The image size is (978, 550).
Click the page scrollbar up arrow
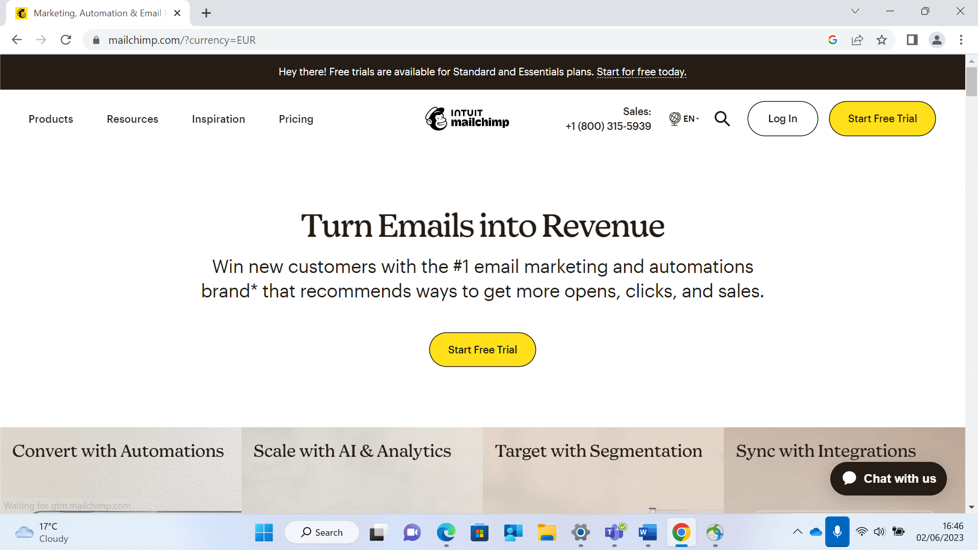click(971, 61)
